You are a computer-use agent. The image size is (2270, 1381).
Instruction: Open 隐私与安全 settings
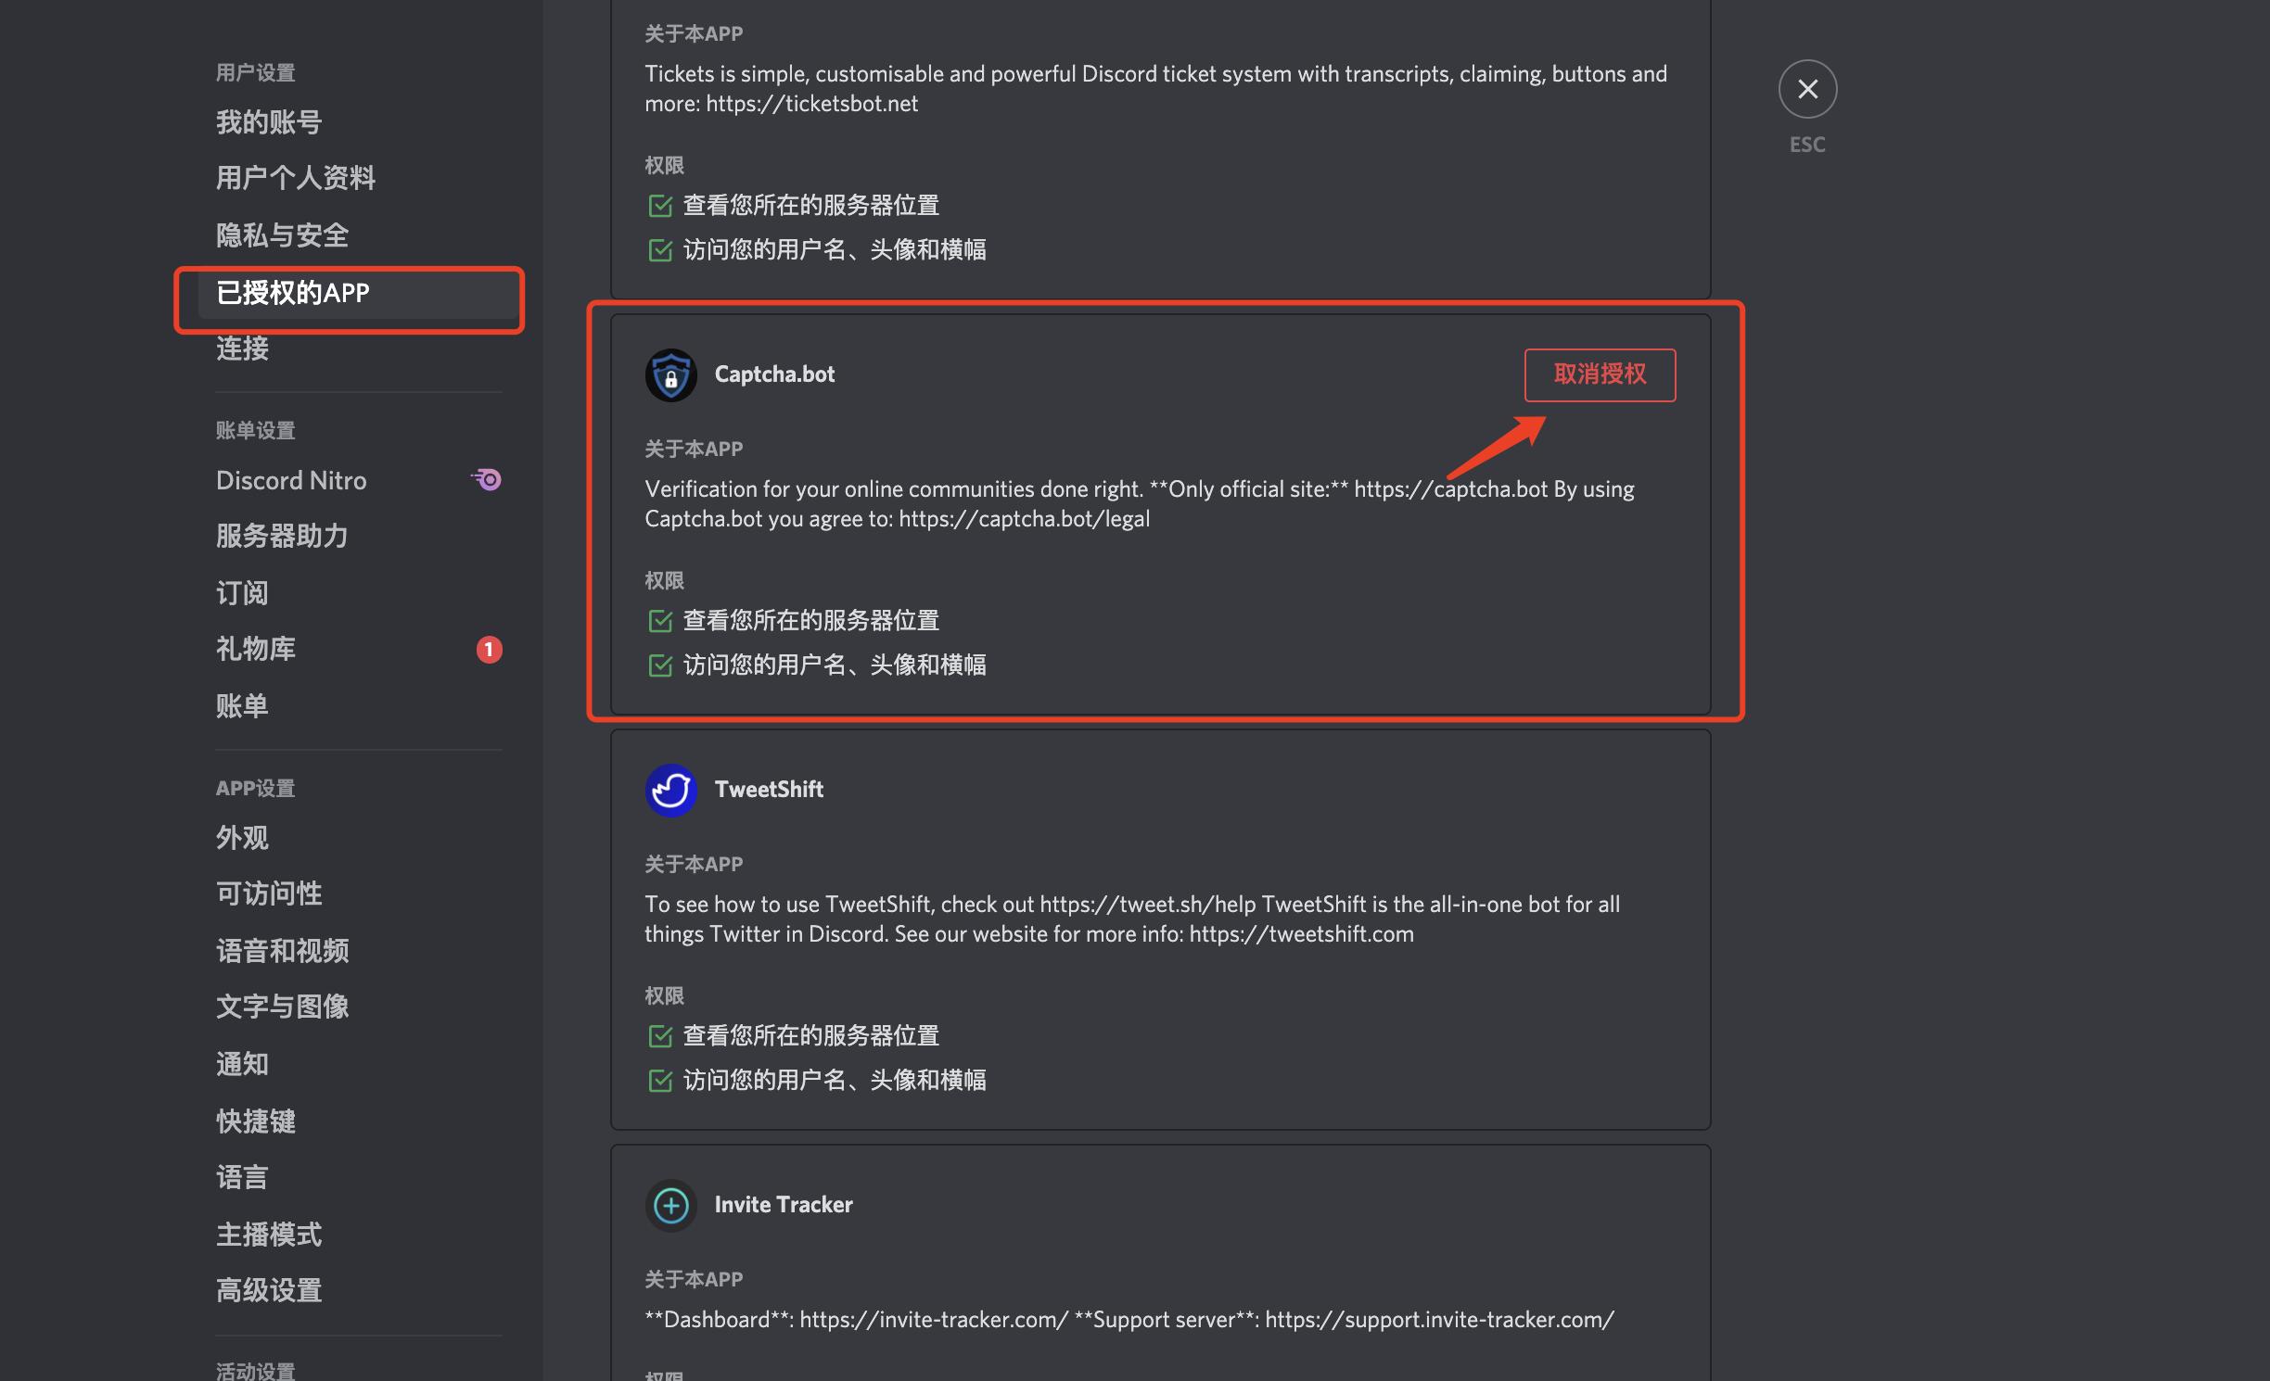pos(282,235)
